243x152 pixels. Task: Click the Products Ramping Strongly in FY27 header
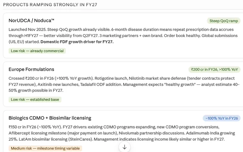pyautogui.click(x=50, y=5)
